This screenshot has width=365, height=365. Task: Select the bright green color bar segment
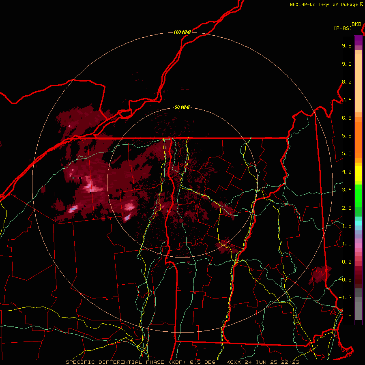(x=358, y=195)
